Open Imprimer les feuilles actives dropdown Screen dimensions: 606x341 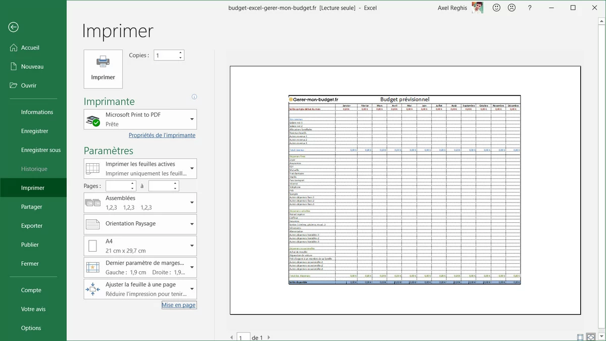pos(192,168)
